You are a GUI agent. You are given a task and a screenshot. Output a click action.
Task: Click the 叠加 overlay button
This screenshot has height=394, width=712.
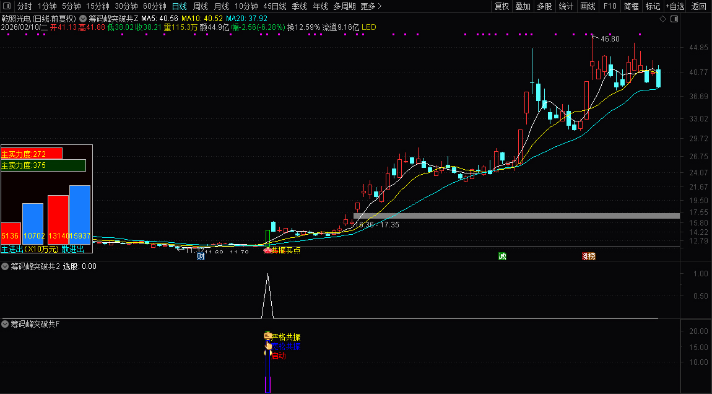[x=523, y=6]
